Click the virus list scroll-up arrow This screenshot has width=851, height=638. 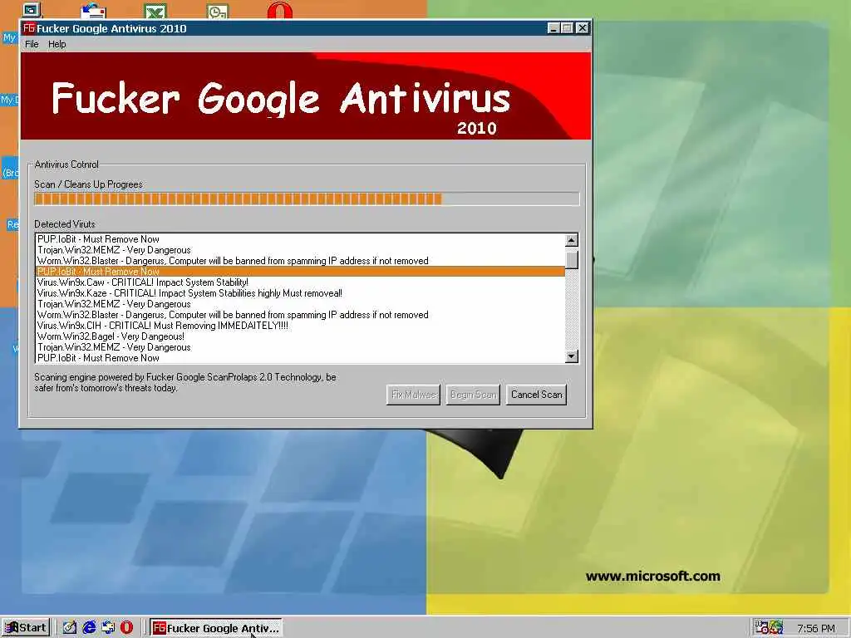click(x=572, y=240)
